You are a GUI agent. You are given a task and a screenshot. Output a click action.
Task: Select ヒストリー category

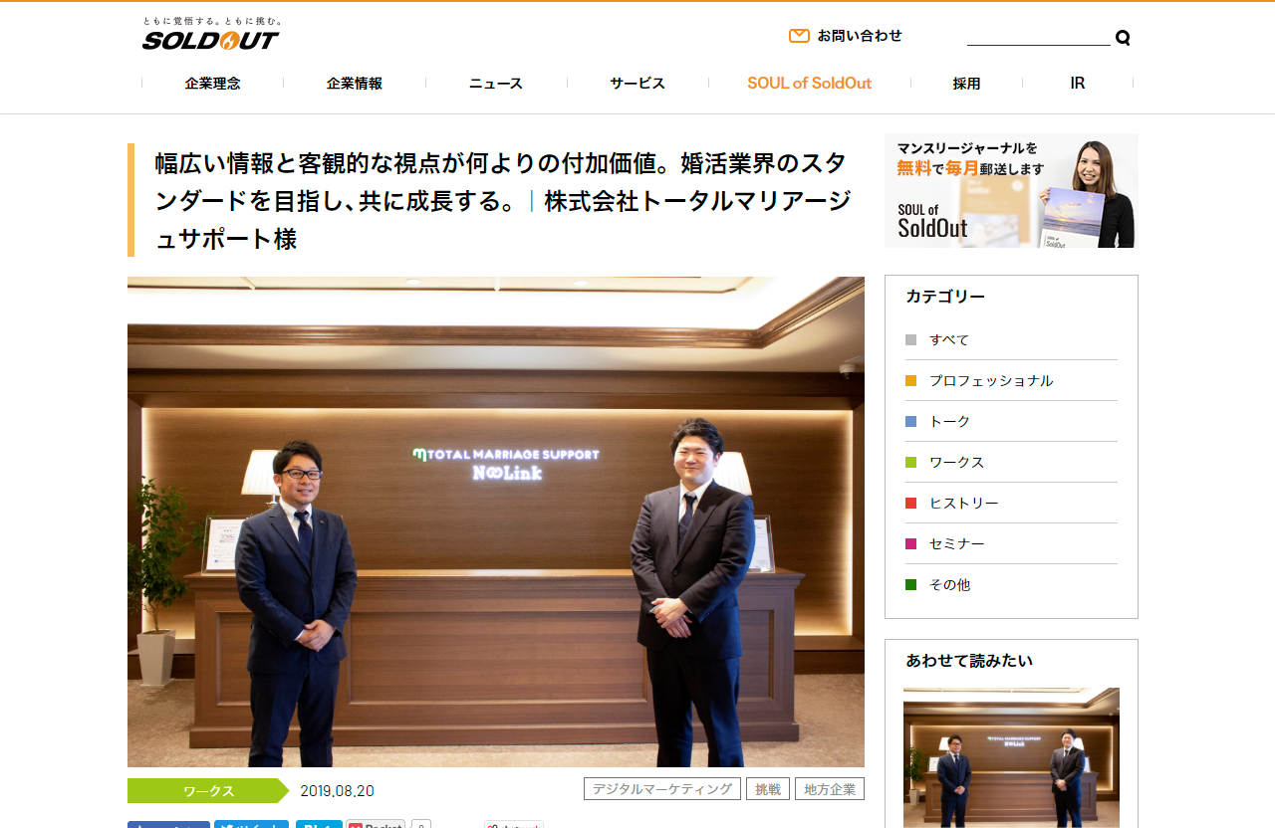click(963, 503)
